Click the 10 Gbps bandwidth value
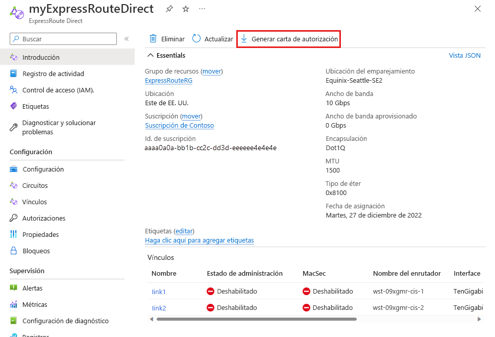Screen dimensions: 495x337 click(x=338, y=103)
